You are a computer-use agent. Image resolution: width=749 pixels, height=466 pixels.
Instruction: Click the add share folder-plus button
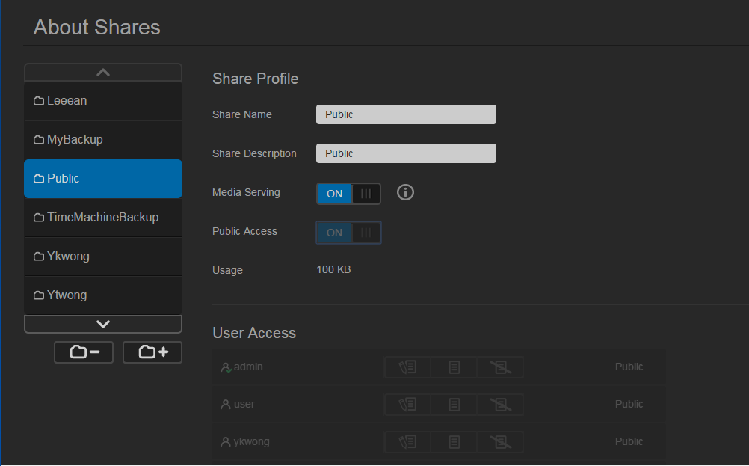coord(152,352)
